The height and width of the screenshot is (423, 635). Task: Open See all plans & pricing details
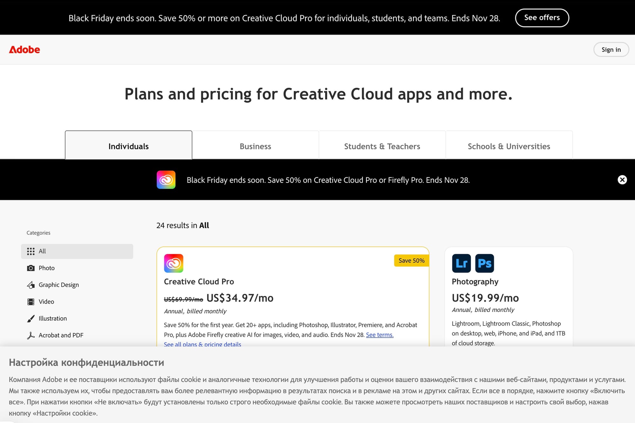[x=202, y=344]
